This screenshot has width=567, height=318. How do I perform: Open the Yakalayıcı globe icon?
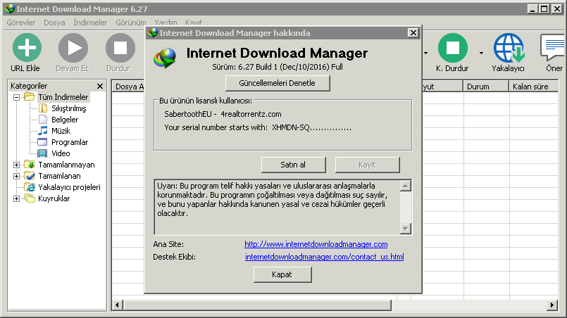point(509,48)
